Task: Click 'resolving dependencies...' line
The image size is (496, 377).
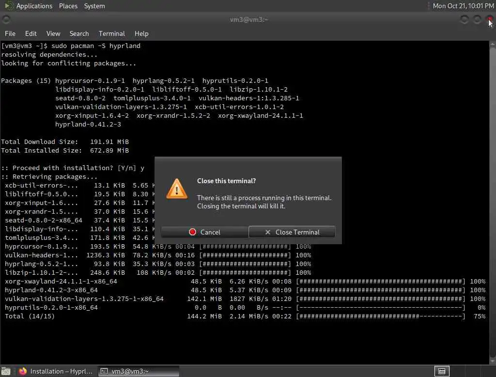Action: pos(49,54)
